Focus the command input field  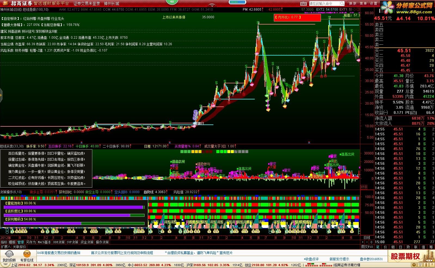point(324,4)
